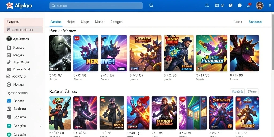This screenshot has height=137, width=274.
Task: Toggle the green Cahadan checkbox
Action: (9, 126)
